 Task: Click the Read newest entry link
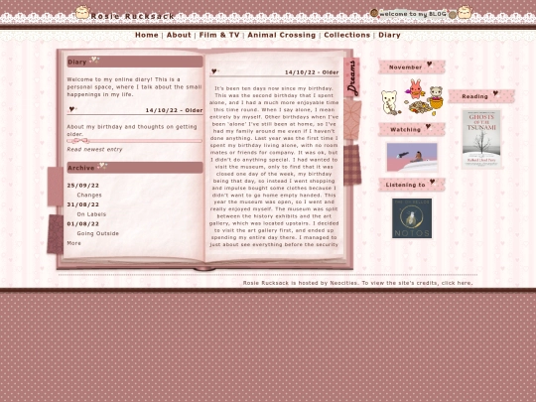tap(94, 149)
